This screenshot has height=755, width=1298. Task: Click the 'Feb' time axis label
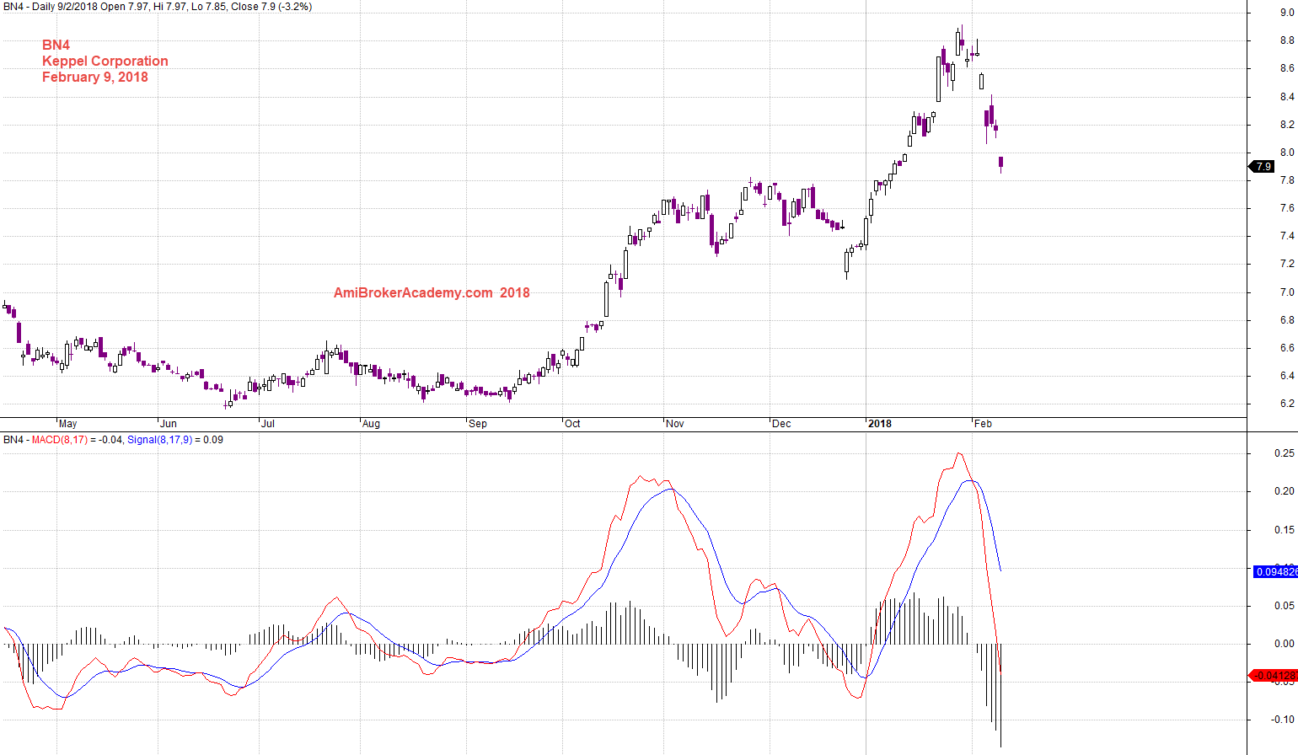pos(983,424)
